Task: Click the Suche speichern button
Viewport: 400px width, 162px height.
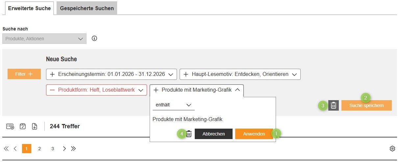Action: [366, 105]
